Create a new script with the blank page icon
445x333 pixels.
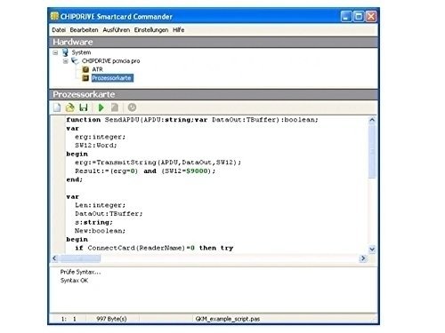[x=57, y=107]
